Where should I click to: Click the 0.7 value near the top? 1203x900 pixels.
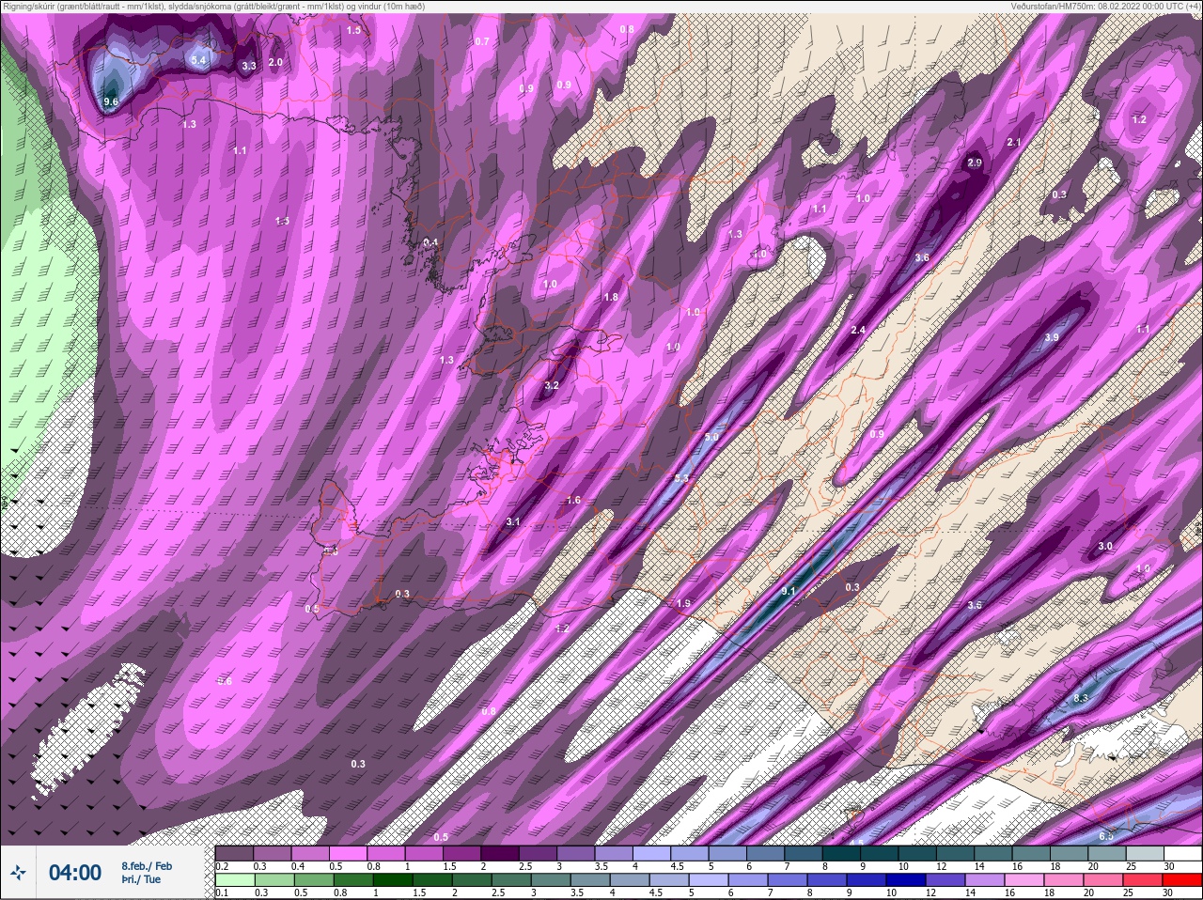pyautogui.click(x=482, y=41)
